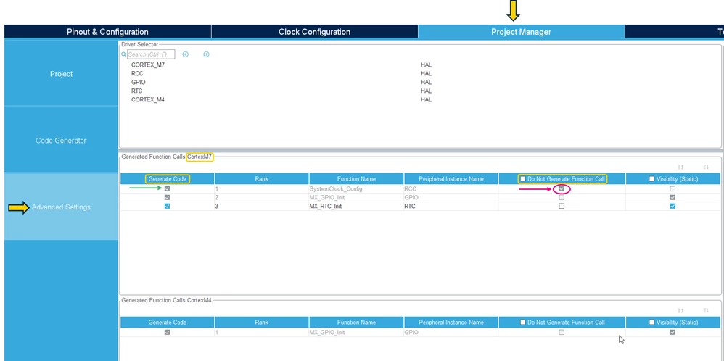Toggle Generate Code for CortexM7 MX_GPIO_Init

click(167, 198)
